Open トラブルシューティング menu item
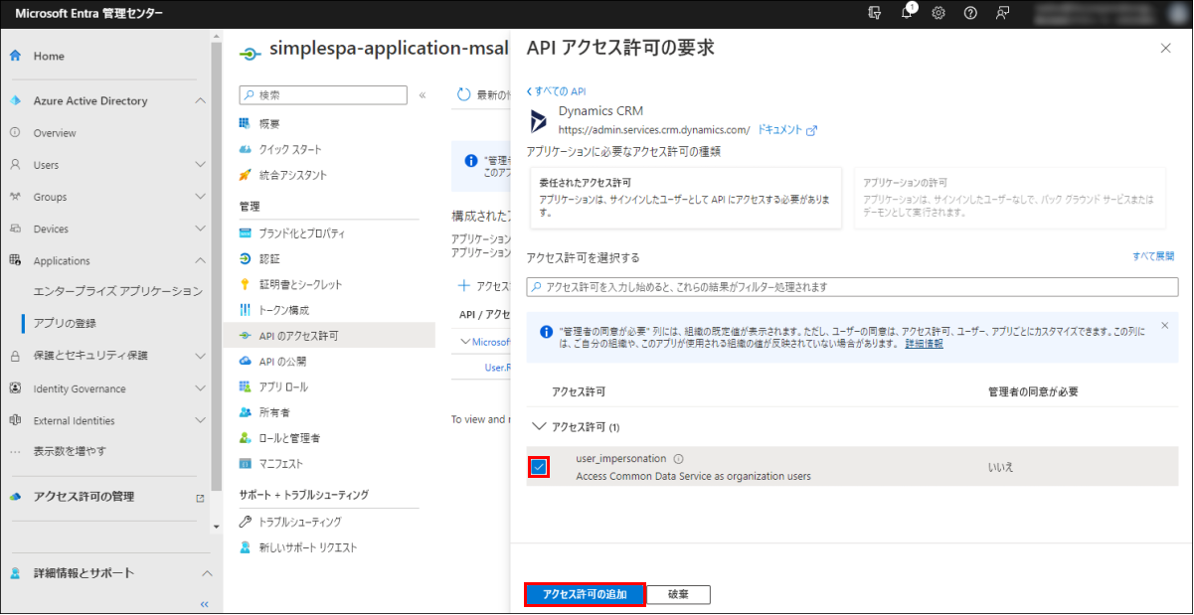1194x615 pixels. (299, 522)
